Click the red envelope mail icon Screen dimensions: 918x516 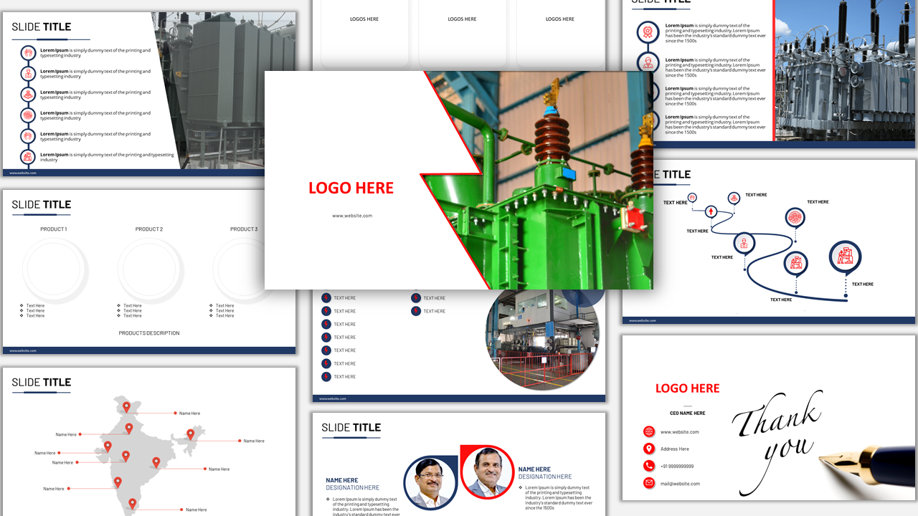click(x=649, y=483)
